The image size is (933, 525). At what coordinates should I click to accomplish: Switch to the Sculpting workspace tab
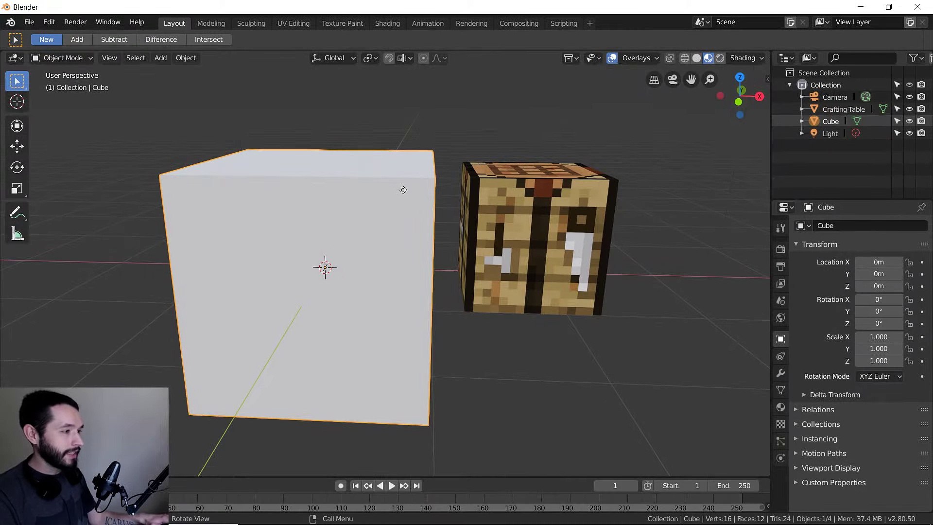(x=251, y=23)
